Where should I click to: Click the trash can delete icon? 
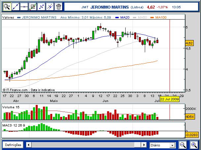[x=59, y=7]
